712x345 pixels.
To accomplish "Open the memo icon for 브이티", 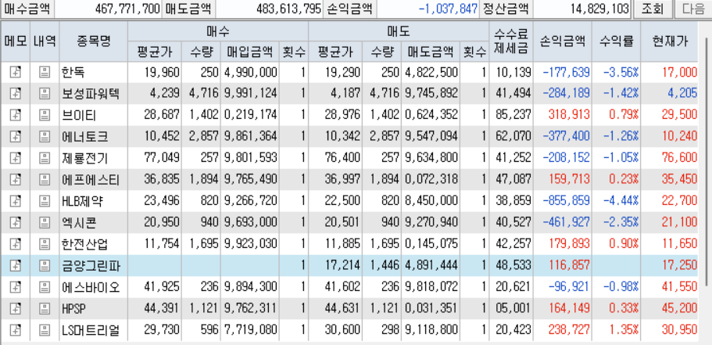I will [16, 115].
